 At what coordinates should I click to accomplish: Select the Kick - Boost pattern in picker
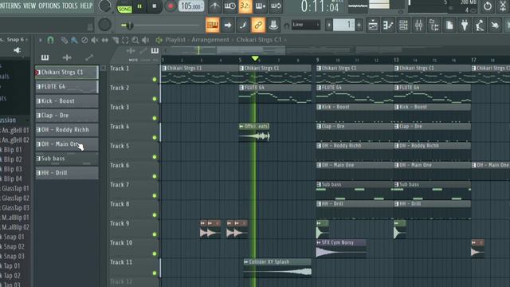tap(67, 101)
